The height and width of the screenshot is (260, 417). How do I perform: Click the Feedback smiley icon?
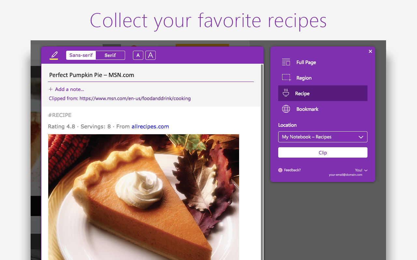tap(280, 170)
